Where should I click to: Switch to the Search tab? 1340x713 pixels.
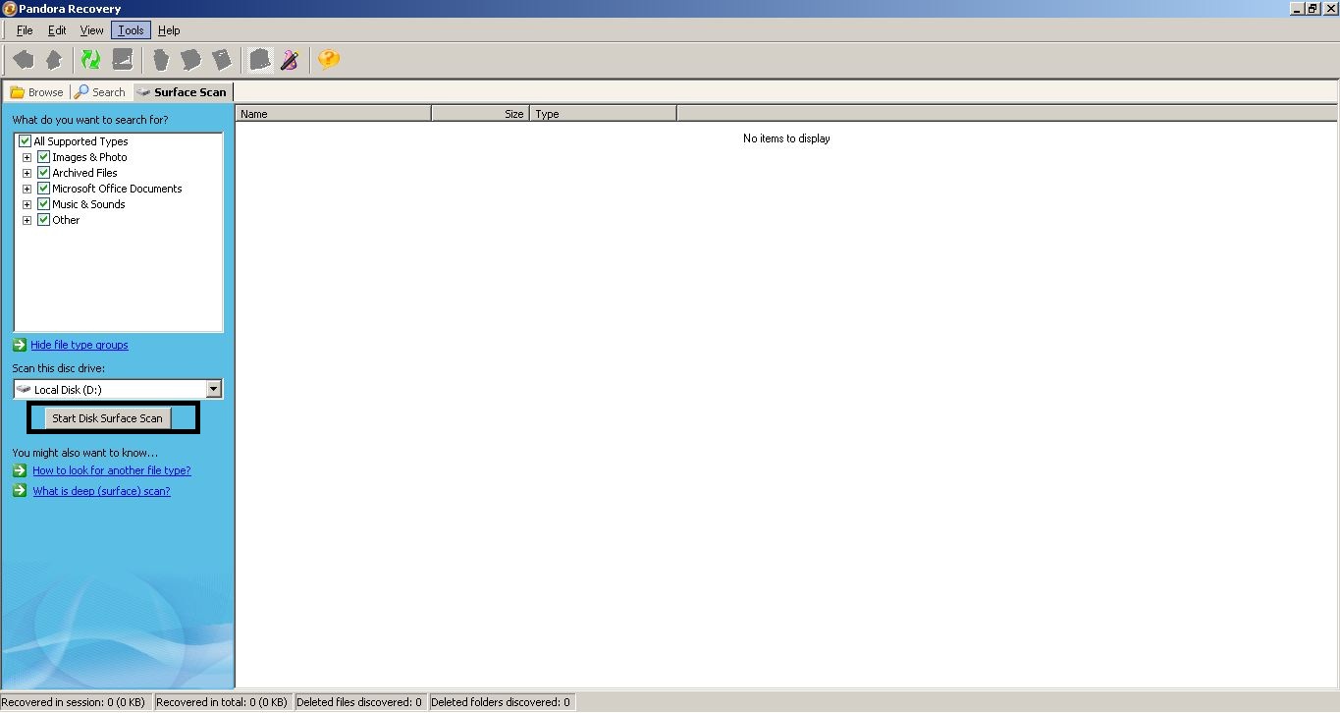point(100,92)
